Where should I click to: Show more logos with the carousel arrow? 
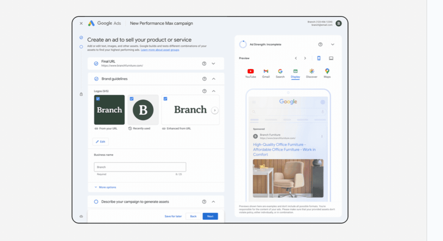(x=215, y=110)
